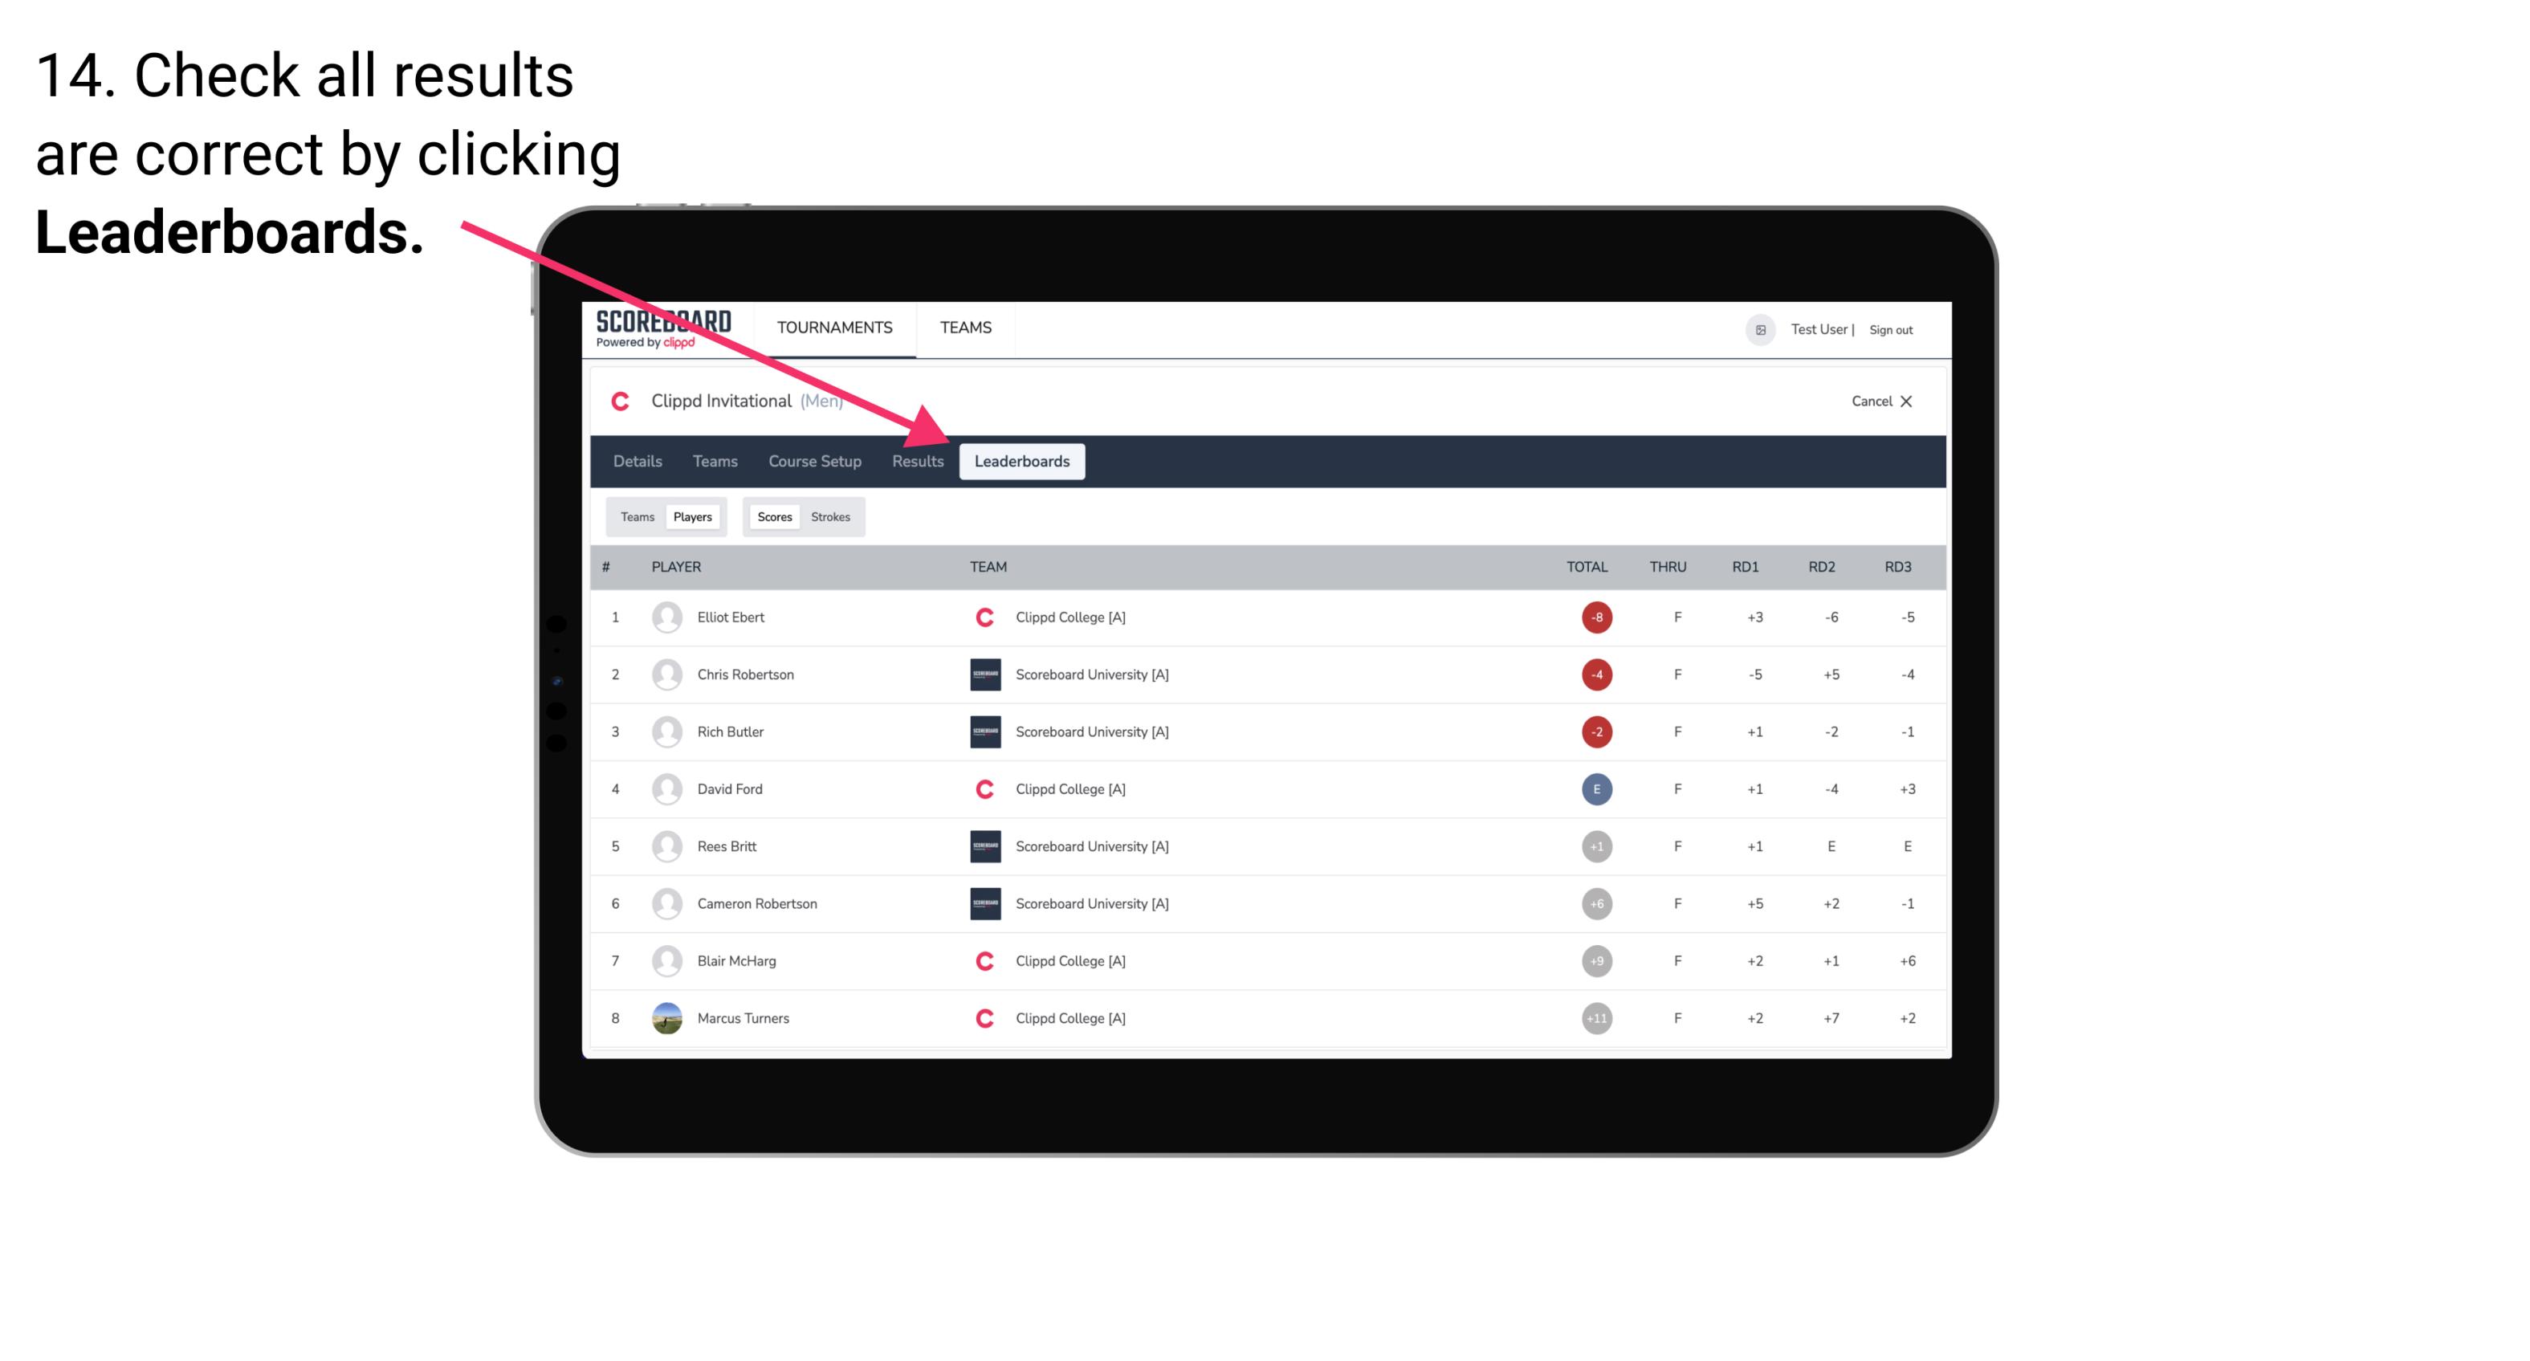Click Elliot Ebert player avatar icon
Viewport: 2530px width, 1361px height.
click(663, 615)
